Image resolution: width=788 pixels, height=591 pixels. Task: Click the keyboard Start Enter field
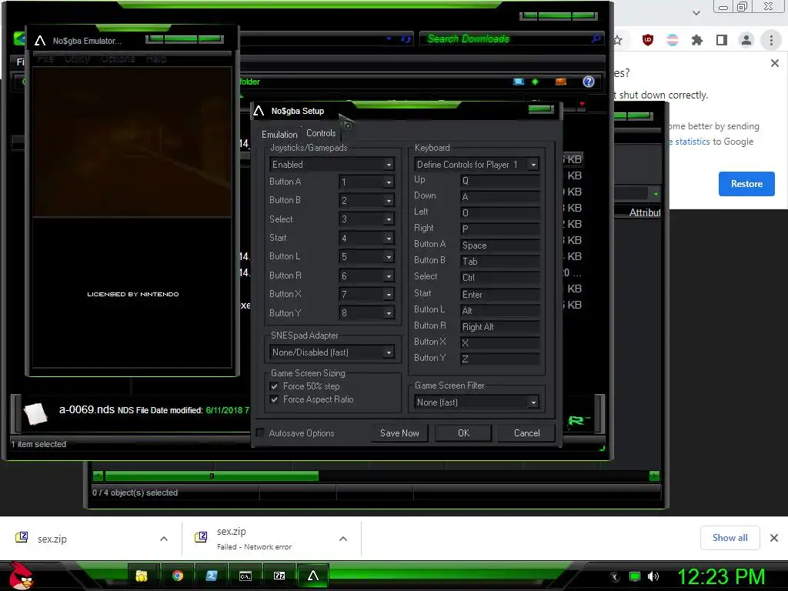pyautogui.click(x=500, y=295)
